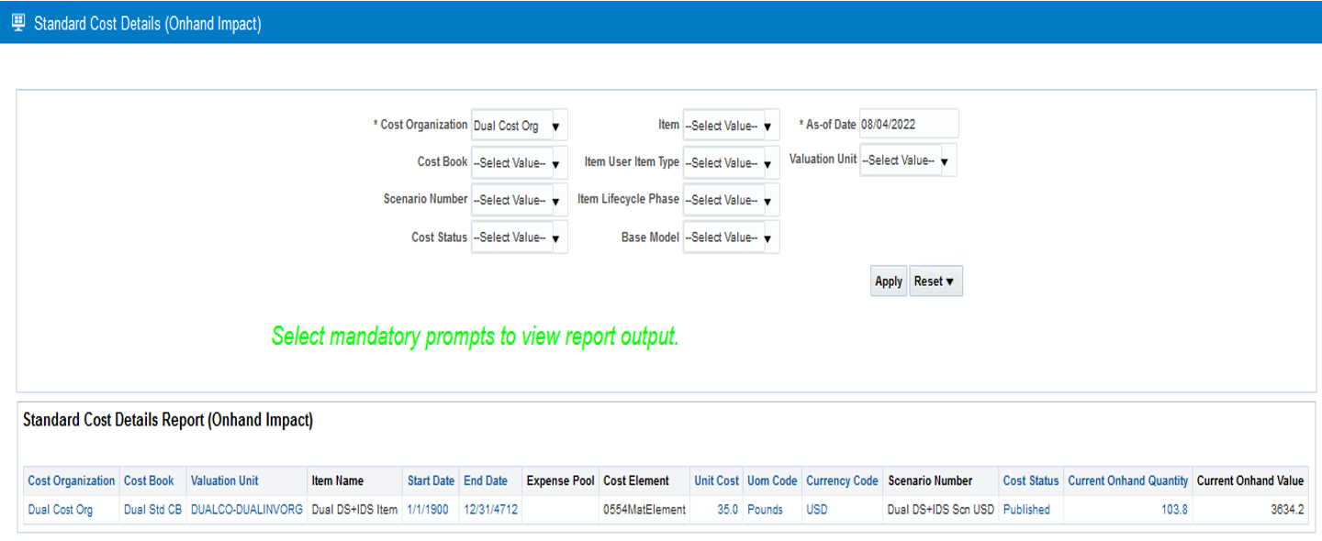Viewport: 1322px width, 541px height.
Task: Click the Dual DS+IDS Scn USD cell
Action: pyautogui.click(x=941, y=510)
